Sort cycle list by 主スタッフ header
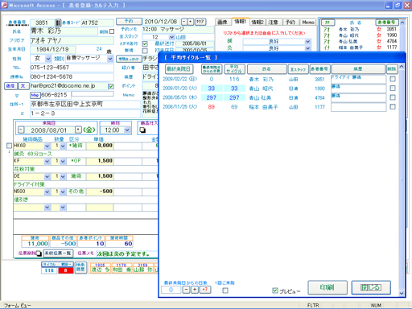The height and width of the screenshot is (309, 412). click(x=299, y=69)
